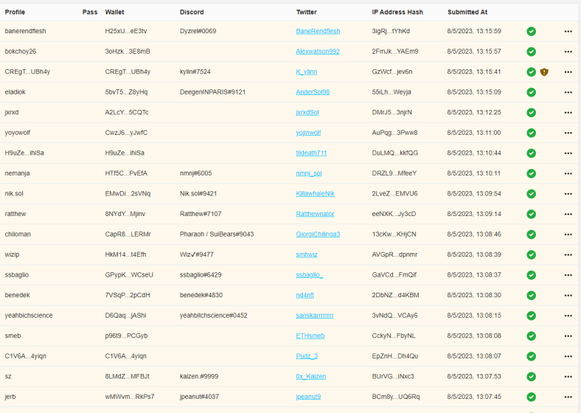Open the three-dots menu for C1V6A...4yiqn row
This screenshot has height=413, width=581.
tap(568, 357)
